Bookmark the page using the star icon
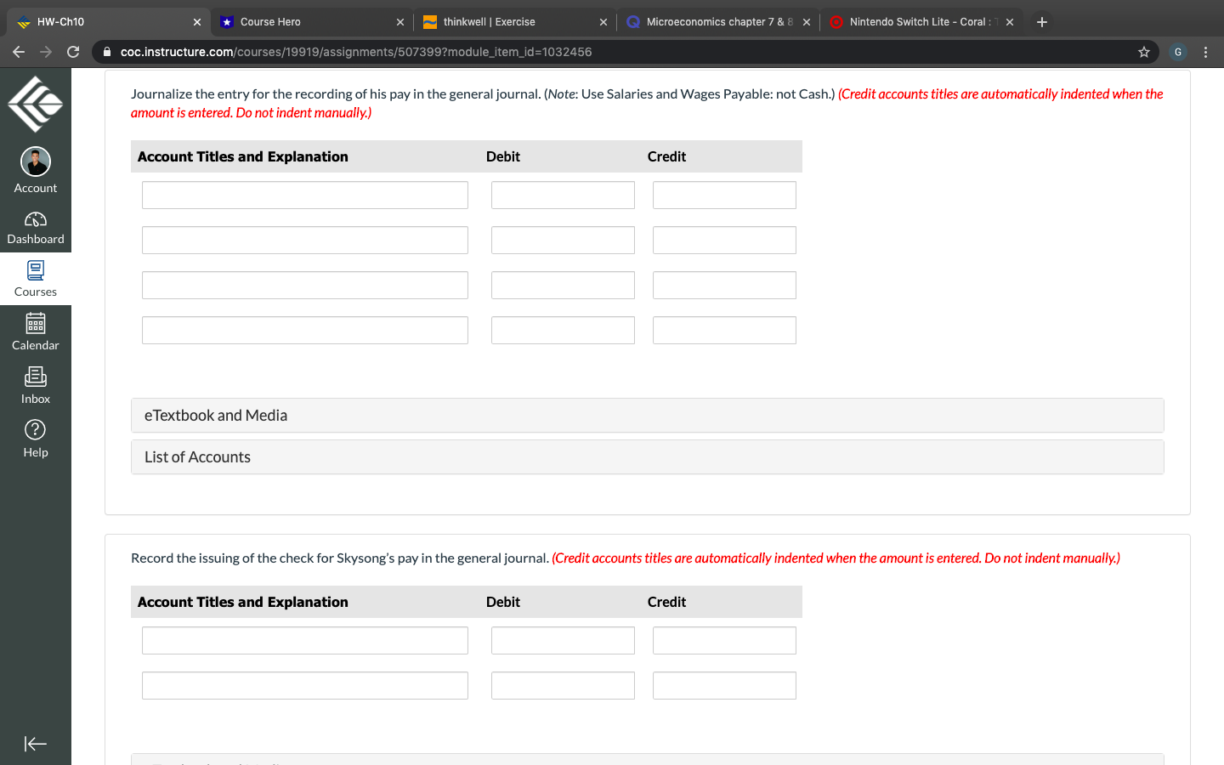Screen dimensions: 1224x765 click(x=1143, y=51)
